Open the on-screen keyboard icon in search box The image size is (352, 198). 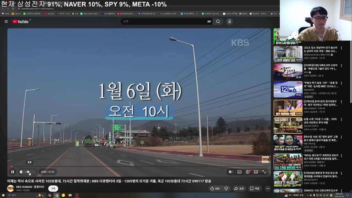point(209,21)
